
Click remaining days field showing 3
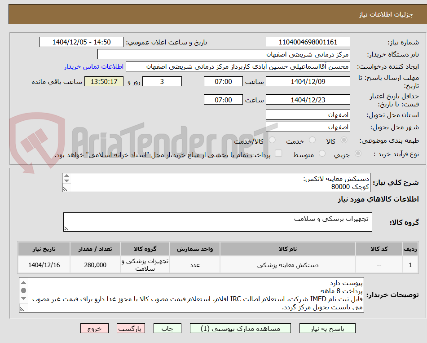click(x=162, y=81)
